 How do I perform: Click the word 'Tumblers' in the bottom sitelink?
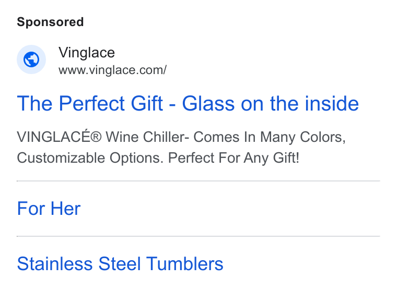tap(185, 264)
